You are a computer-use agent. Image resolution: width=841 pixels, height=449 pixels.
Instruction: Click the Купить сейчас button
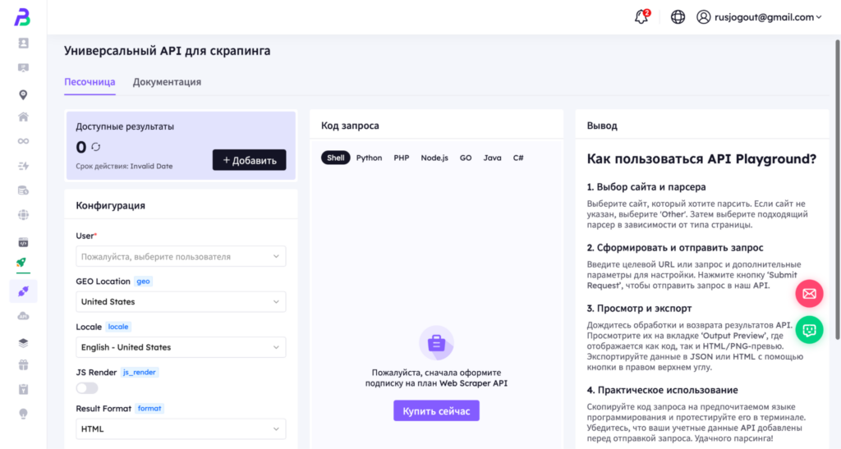436,411
